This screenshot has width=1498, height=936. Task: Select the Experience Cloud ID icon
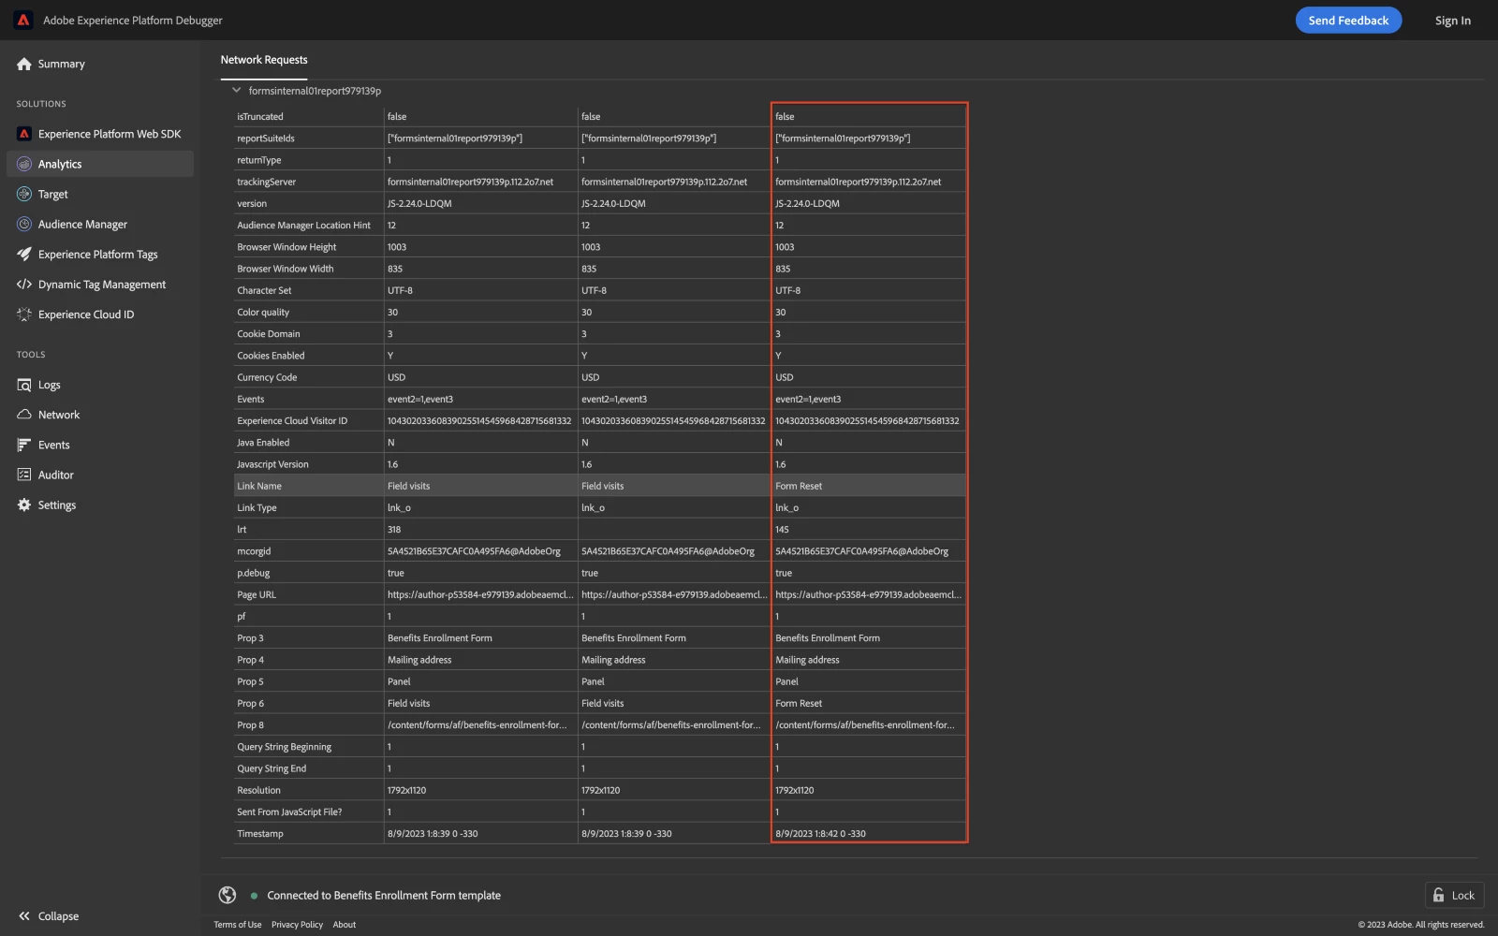pyautogui.click(x=24, y=314)
